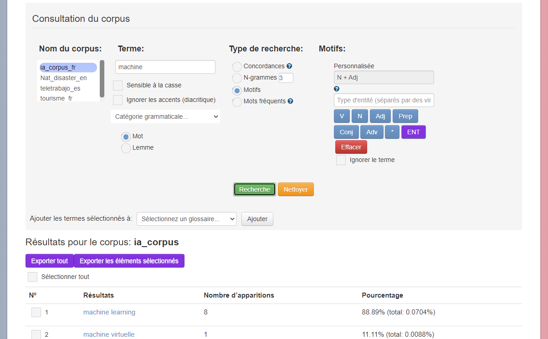Clear the pattern with Effacer
This screenshot has height=339, width=548.
coord(351,147)
